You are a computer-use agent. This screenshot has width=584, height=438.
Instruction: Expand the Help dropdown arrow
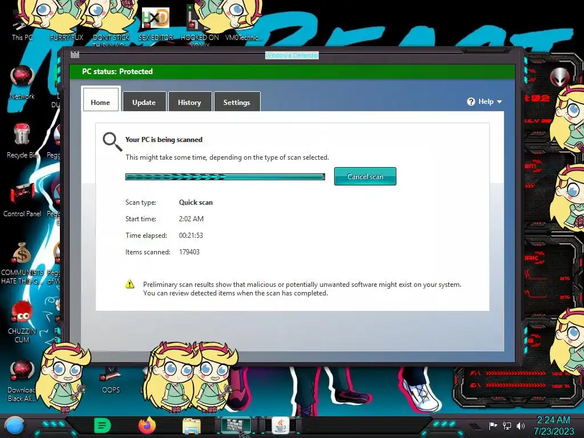pos(500,102)
